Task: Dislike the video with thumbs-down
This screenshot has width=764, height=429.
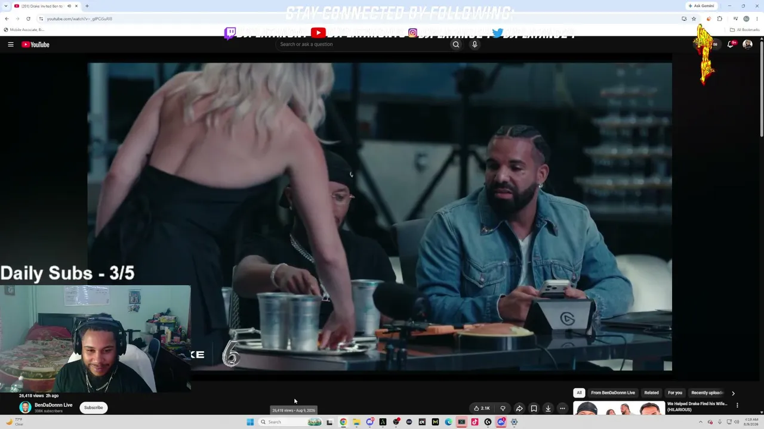Action: tap(503, 408)
